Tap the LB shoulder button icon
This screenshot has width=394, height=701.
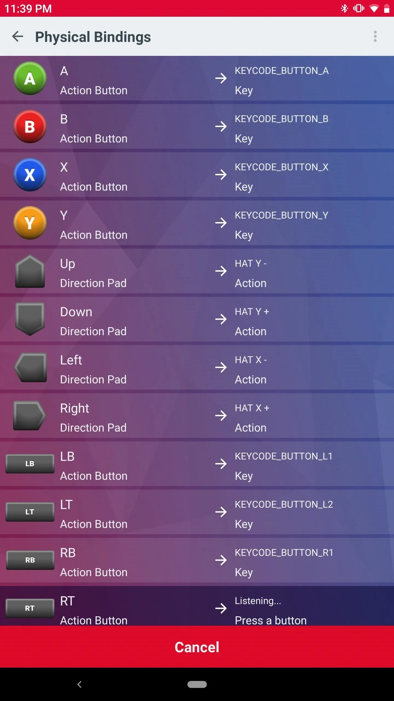[x=30, y=464]
